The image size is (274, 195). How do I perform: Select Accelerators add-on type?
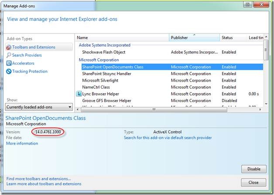coord(23,63)
